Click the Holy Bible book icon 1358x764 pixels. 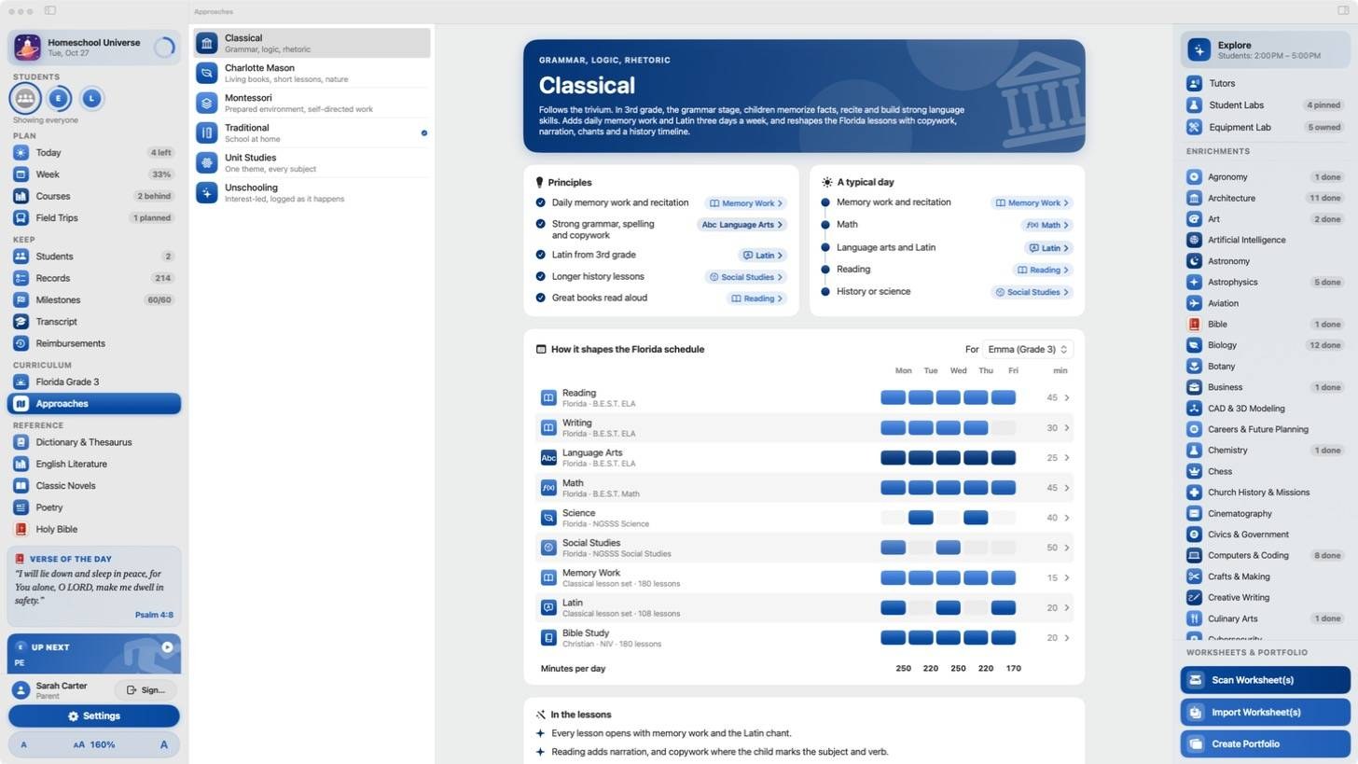(x=21, y=529)
